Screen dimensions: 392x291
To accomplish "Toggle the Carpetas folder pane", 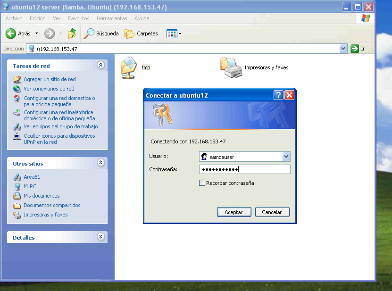I will click(x=141, y=33).
